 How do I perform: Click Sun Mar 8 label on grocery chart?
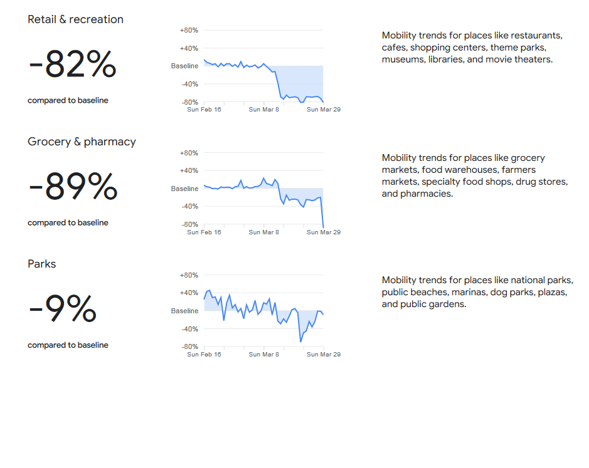click(x=263, y=232)
